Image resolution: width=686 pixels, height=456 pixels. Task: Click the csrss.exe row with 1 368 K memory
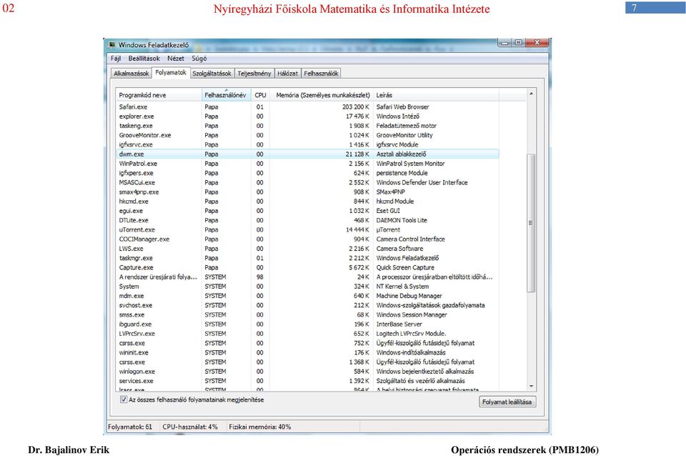(307, 362)
